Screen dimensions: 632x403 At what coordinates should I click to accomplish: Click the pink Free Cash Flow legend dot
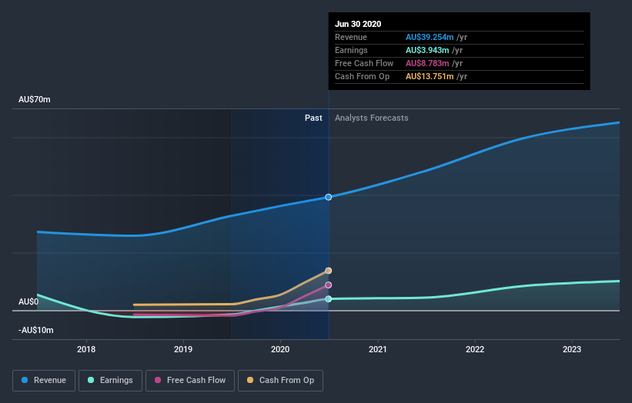tap(158, 380)
